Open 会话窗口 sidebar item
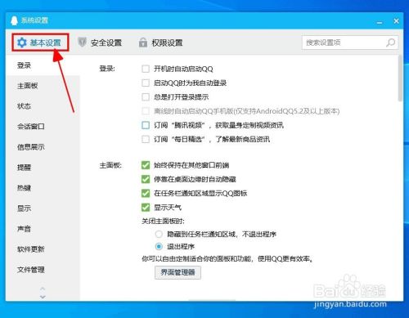Image resolution: width=409 pixels, height=318 pixels. 31,127
